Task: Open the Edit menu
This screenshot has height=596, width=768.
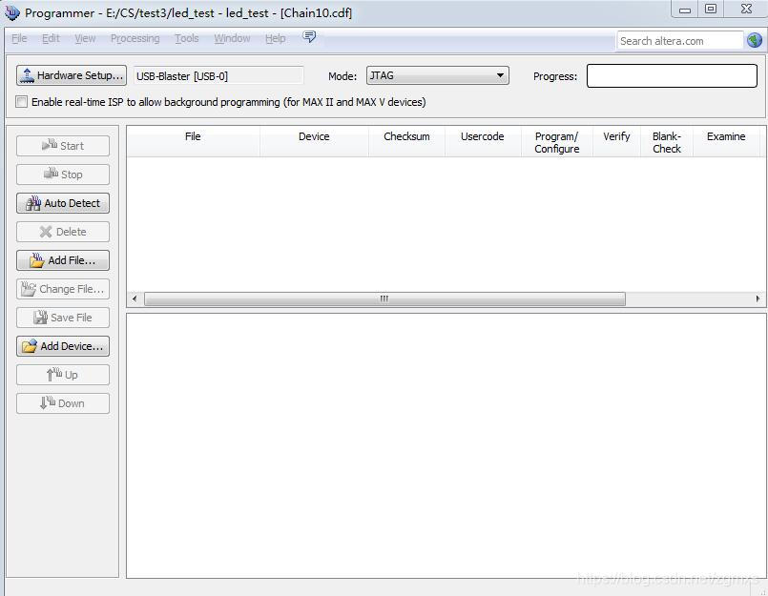Action: [51, 38]
